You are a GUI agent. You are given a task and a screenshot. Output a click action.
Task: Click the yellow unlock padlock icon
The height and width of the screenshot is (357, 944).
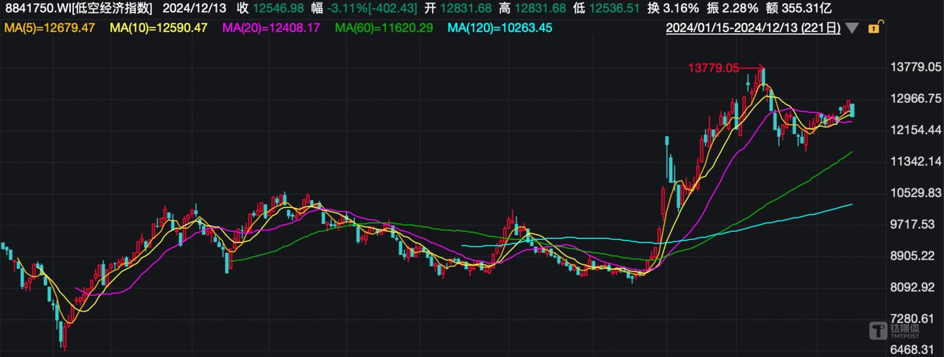point(875,28)
